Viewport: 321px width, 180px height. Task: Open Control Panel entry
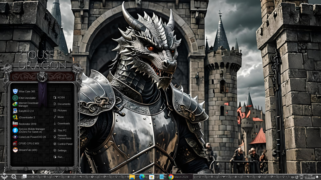[x=63, y=144]
